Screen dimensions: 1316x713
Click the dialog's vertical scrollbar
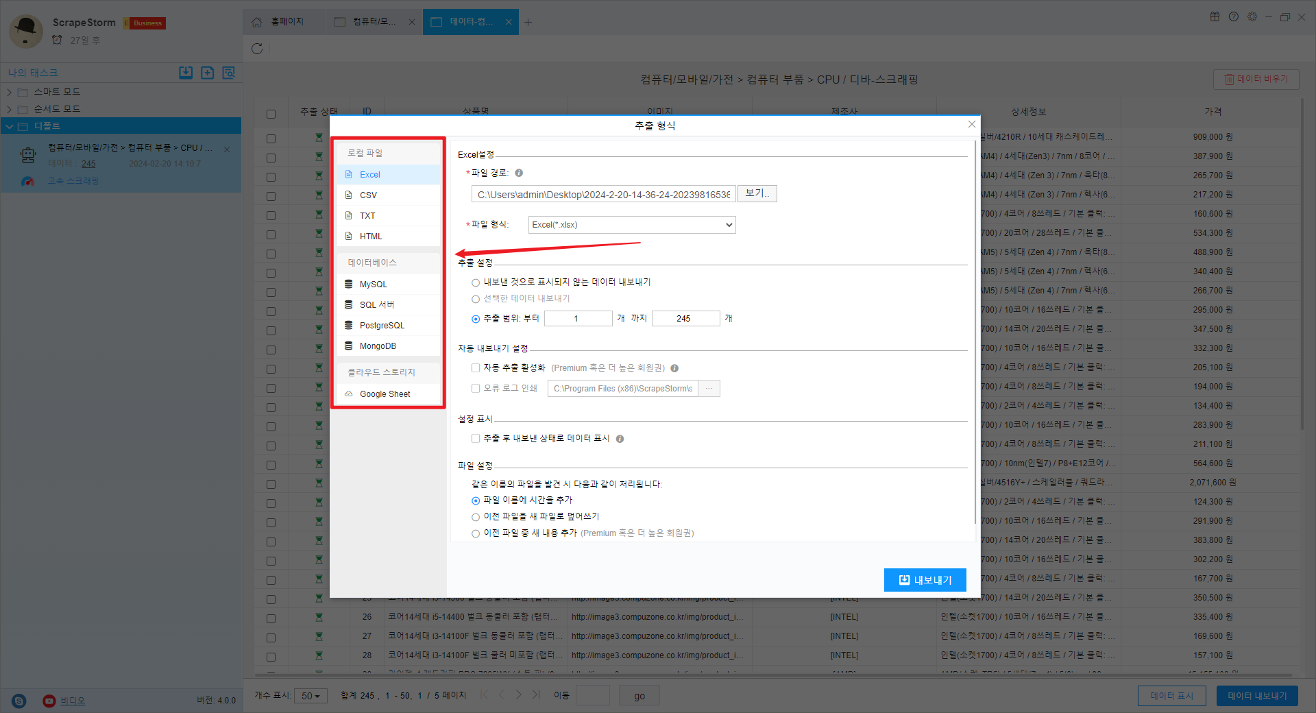tap(975, 333)
